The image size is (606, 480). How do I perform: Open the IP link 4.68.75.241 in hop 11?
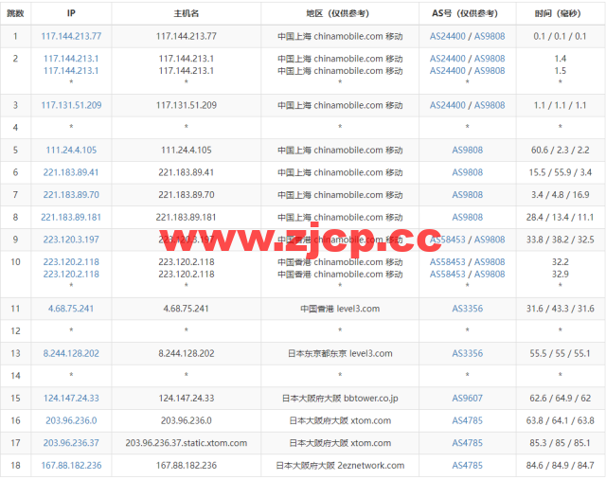pos(71,309)
